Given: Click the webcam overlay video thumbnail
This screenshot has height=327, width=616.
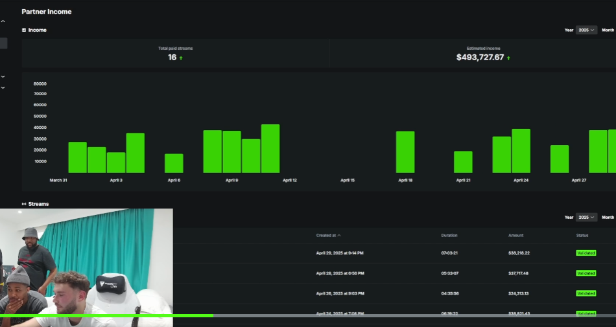Looking at the screenshot, I should point(86,267).
